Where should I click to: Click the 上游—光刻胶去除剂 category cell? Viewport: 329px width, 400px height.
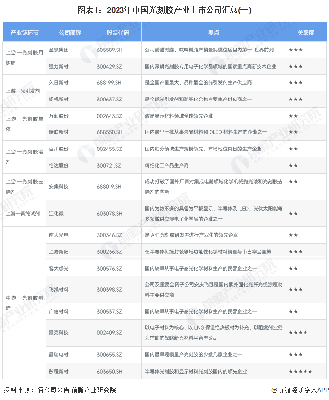coord(24,186)
